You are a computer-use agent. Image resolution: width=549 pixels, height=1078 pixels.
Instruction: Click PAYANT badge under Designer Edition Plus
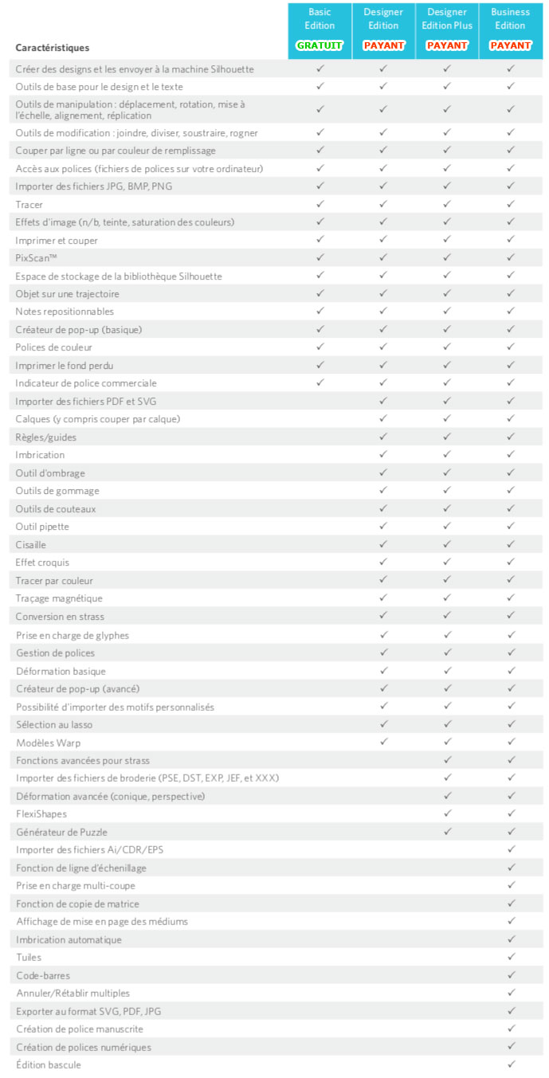[447, 45]
